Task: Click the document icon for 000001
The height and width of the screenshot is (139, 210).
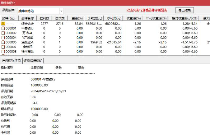Action: point(3,28)
